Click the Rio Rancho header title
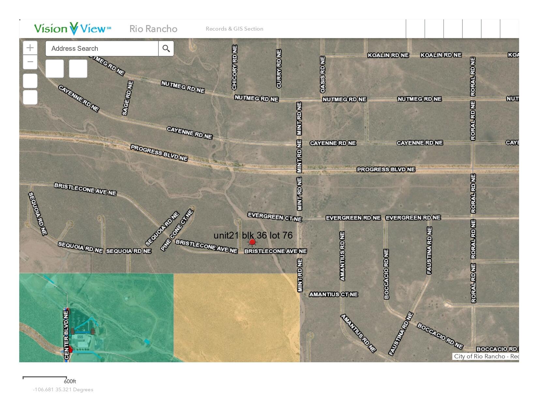 tap(153, 29)
